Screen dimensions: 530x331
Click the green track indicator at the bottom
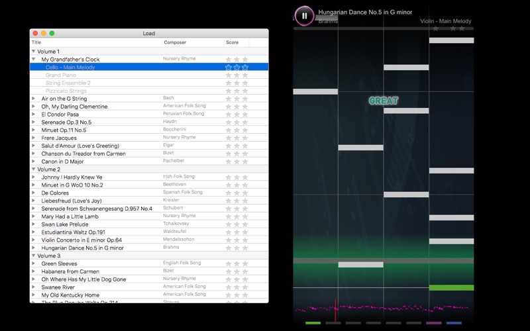pyautogui.click(x=313, y=323)
